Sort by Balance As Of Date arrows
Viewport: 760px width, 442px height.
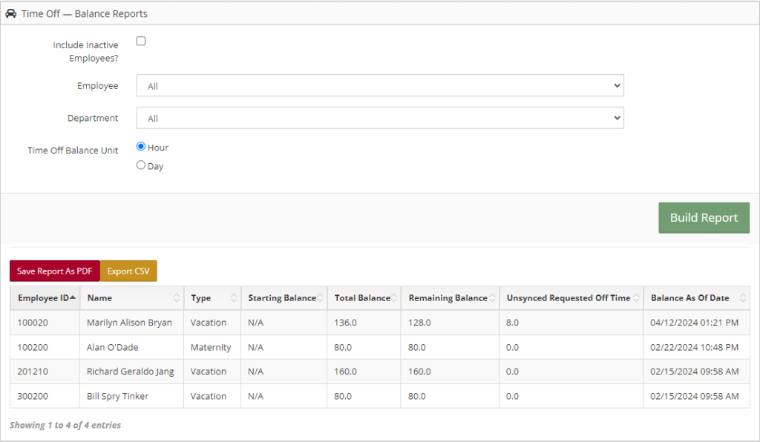tap(742, 297)
